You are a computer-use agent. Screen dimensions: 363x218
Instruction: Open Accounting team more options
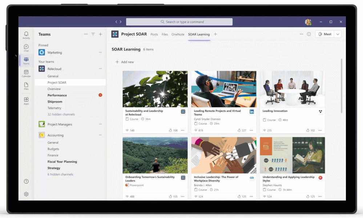(100, 135)
